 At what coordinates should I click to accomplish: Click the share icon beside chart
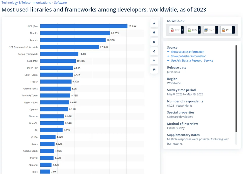[154, 51]
